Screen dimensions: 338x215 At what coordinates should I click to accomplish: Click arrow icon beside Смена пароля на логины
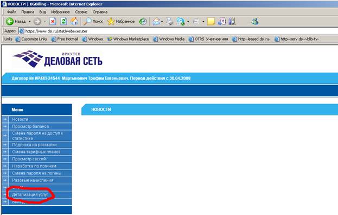click(x=5, y=173)
